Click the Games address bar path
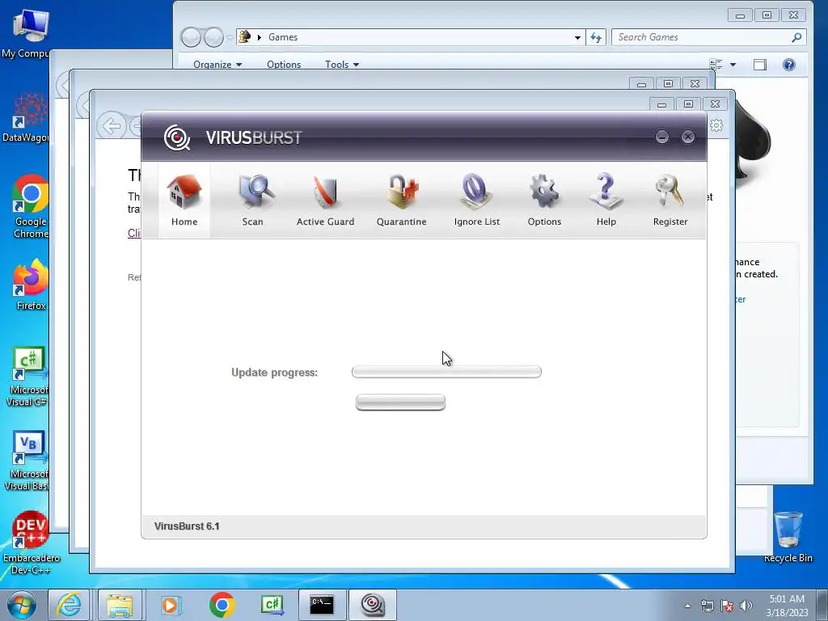828x621 pixels. pos(283,37)
